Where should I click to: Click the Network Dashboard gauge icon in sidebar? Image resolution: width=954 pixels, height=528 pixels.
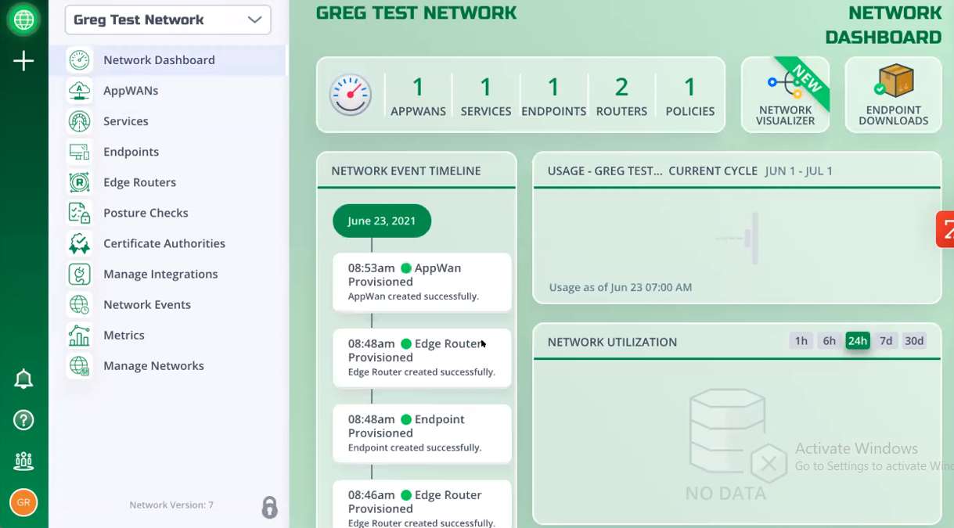(79, 59)
